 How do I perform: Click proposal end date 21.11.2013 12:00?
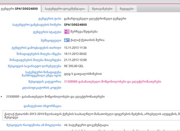point(75,60)
